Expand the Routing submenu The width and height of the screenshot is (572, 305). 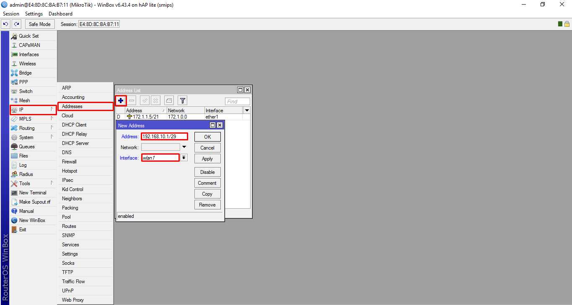pos(33,128)
